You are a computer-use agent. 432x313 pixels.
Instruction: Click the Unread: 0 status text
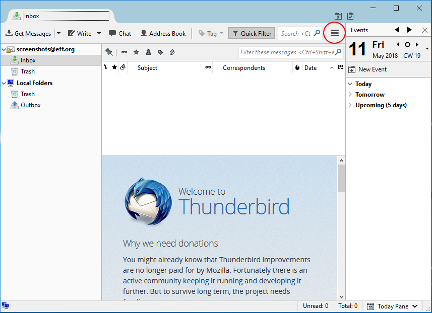(316, 306)
